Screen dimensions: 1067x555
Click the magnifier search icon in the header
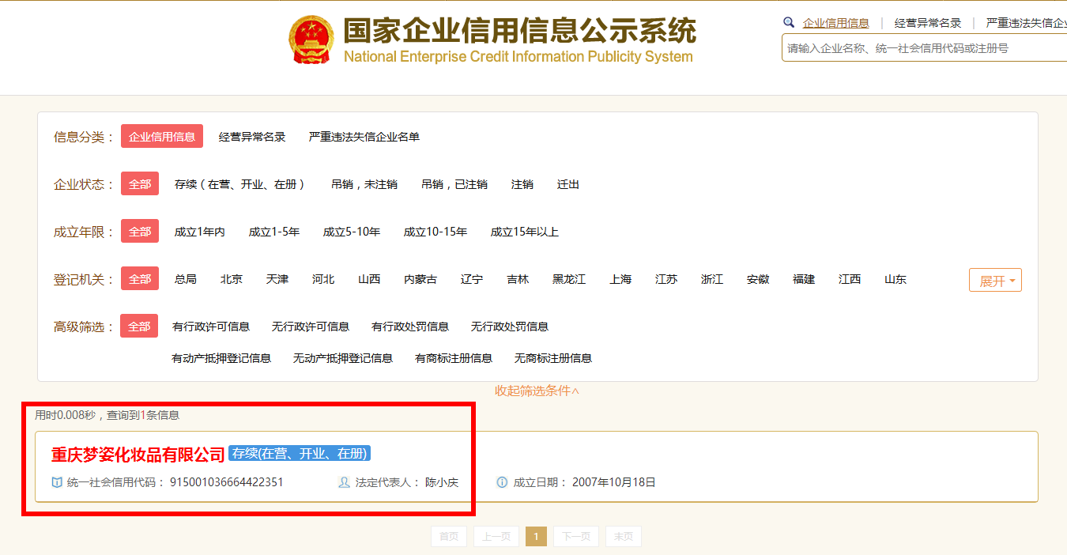tap(788, 22)
